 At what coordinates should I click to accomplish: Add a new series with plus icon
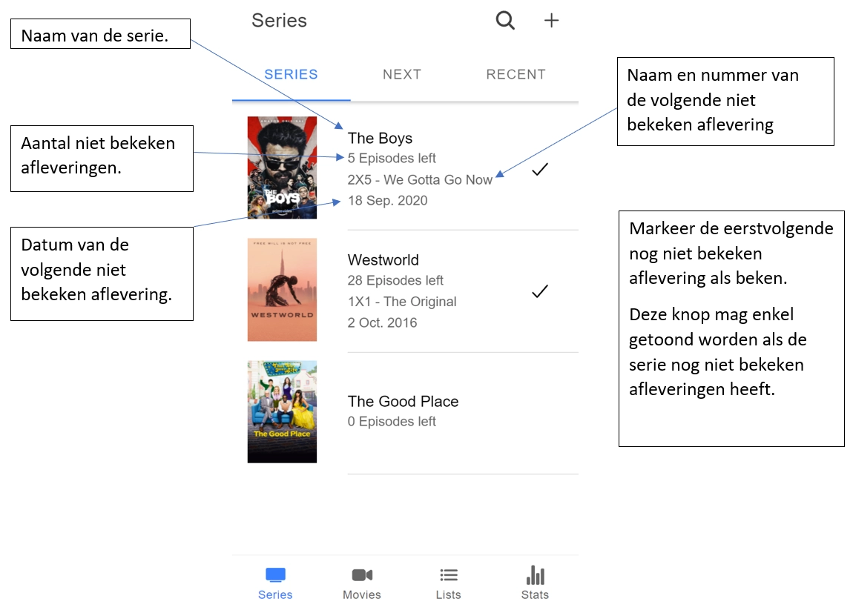tap(551, 21)
